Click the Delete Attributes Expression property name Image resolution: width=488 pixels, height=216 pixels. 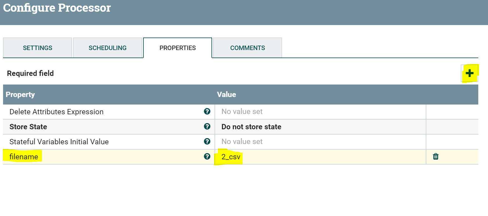click(x=56, y=112)
